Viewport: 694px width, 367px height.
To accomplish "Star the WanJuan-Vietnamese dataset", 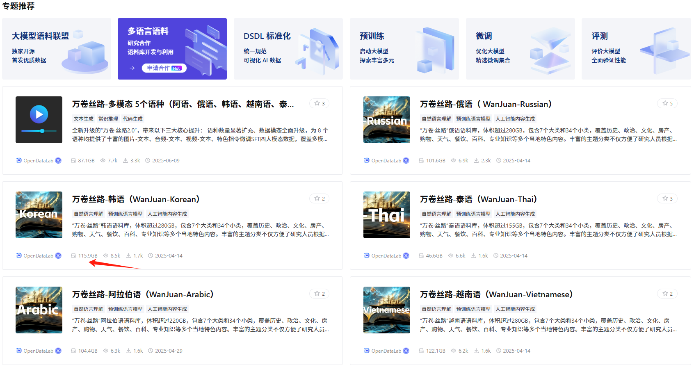I will (x=667, y=294).
